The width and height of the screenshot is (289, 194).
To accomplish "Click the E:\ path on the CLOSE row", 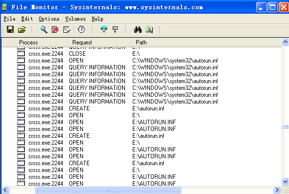I will [x=136, y=54].
